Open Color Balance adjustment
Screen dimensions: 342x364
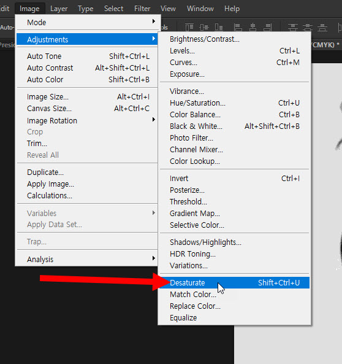234,114
